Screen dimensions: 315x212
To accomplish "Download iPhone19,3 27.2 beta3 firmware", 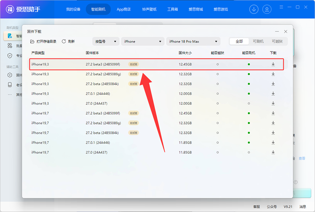I will [x=273, y=64].
